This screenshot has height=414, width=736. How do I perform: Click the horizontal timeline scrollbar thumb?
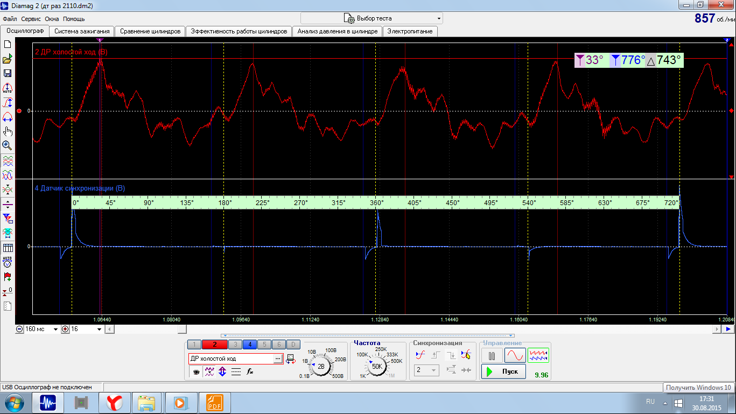point(183,329)
